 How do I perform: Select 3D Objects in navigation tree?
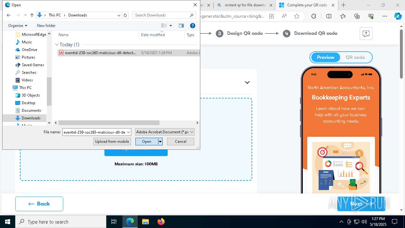click(31, 95)
